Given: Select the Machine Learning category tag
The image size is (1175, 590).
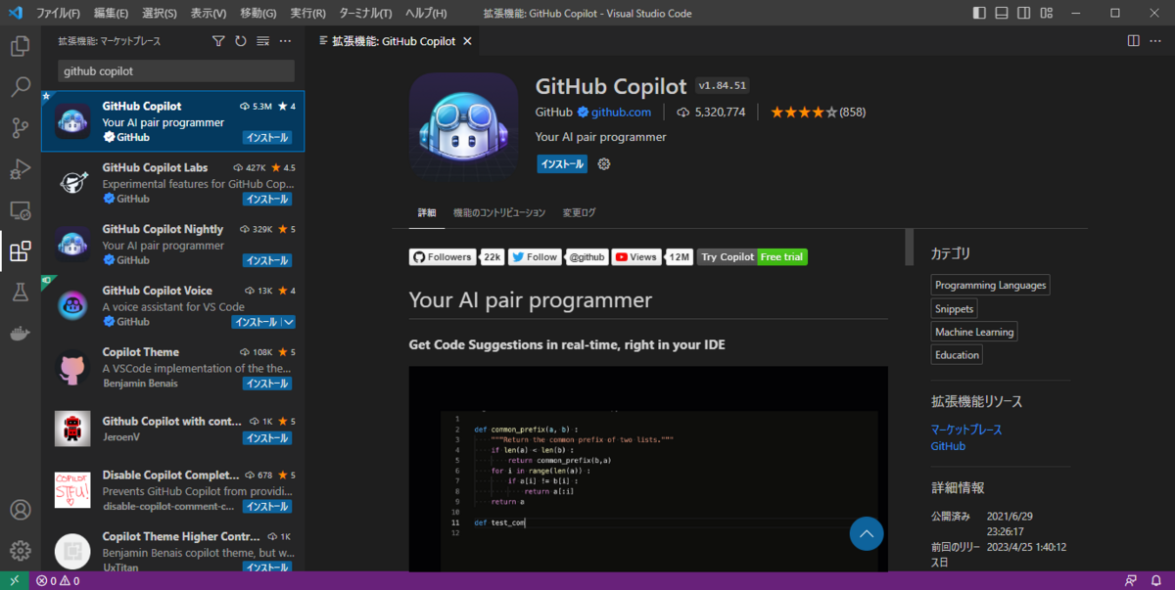Looking at the screenshot, I should pyautogui.click(x=974, y=332).
